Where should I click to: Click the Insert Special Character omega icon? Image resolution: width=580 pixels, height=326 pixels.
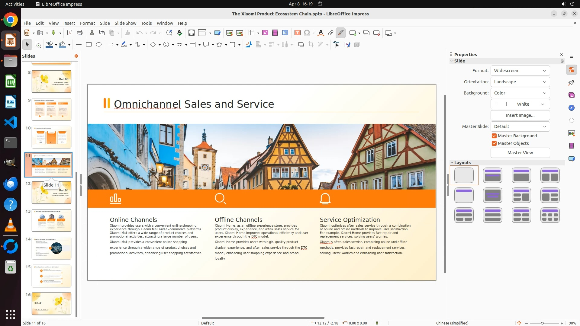click(307, 33)
